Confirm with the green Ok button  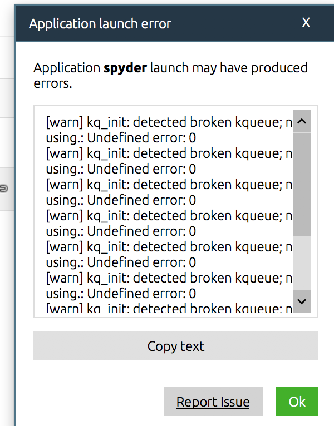(297, 402)
